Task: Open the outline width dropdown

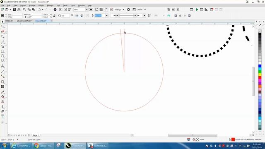Action: 107,16
